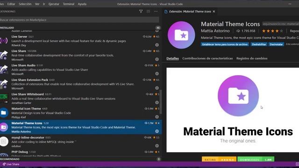Viewport: 299px width, 168px height.
Task: Open manage gear for Live Share Whiteboard
Action: pos(157,103)
